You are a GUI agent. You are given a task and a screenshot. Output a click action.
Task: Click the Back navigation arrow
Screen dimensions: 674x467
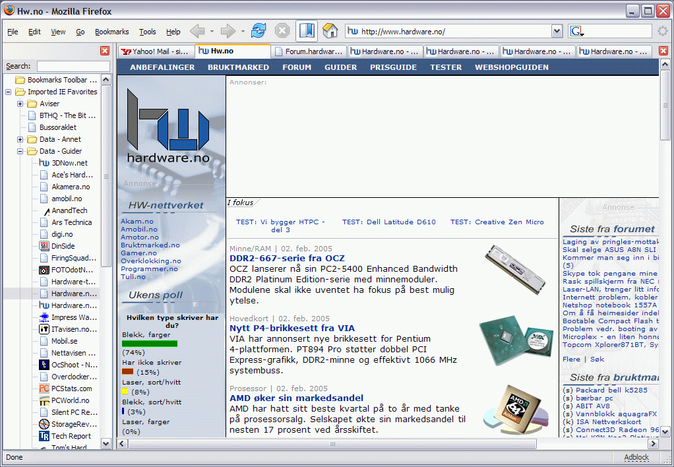pyautogui.click(x=197, y=31)
